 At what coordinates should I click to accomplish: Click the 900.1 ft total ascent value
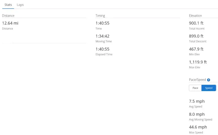196,23
